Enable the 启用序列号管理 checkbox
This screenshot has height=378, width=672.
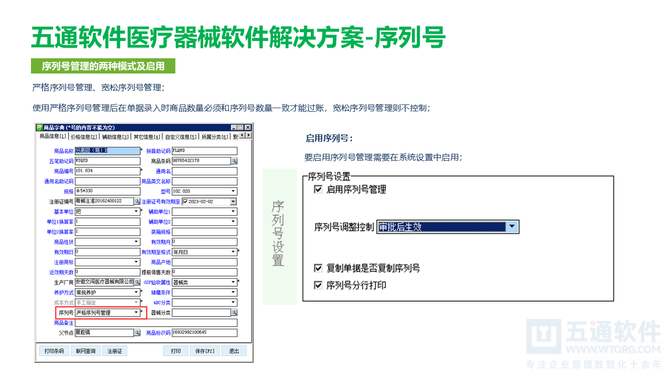(319, 190)
